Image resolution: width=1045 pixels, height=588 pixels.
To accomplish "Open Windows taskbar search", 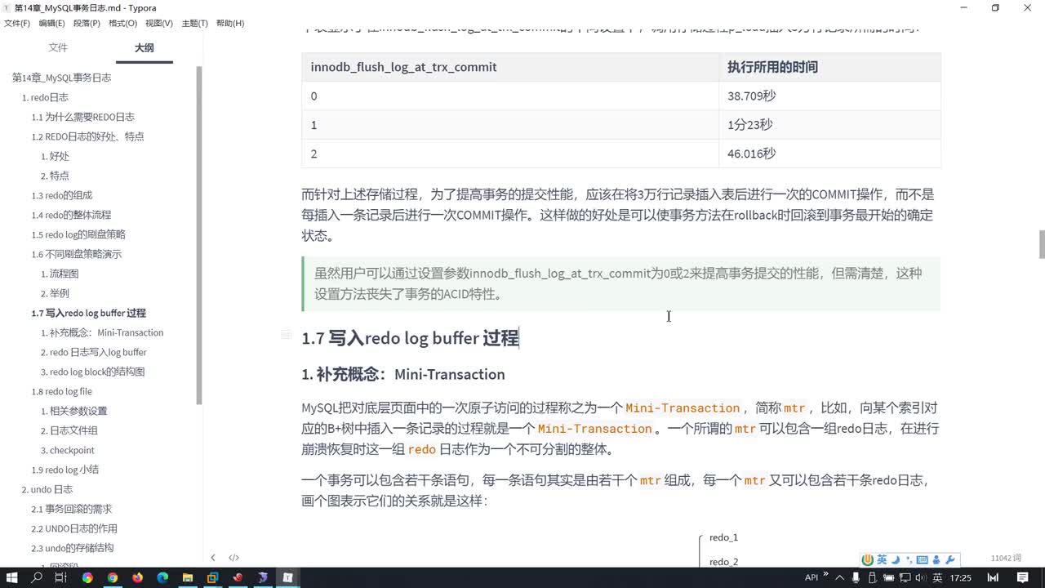I will click(x=37, y=577).
